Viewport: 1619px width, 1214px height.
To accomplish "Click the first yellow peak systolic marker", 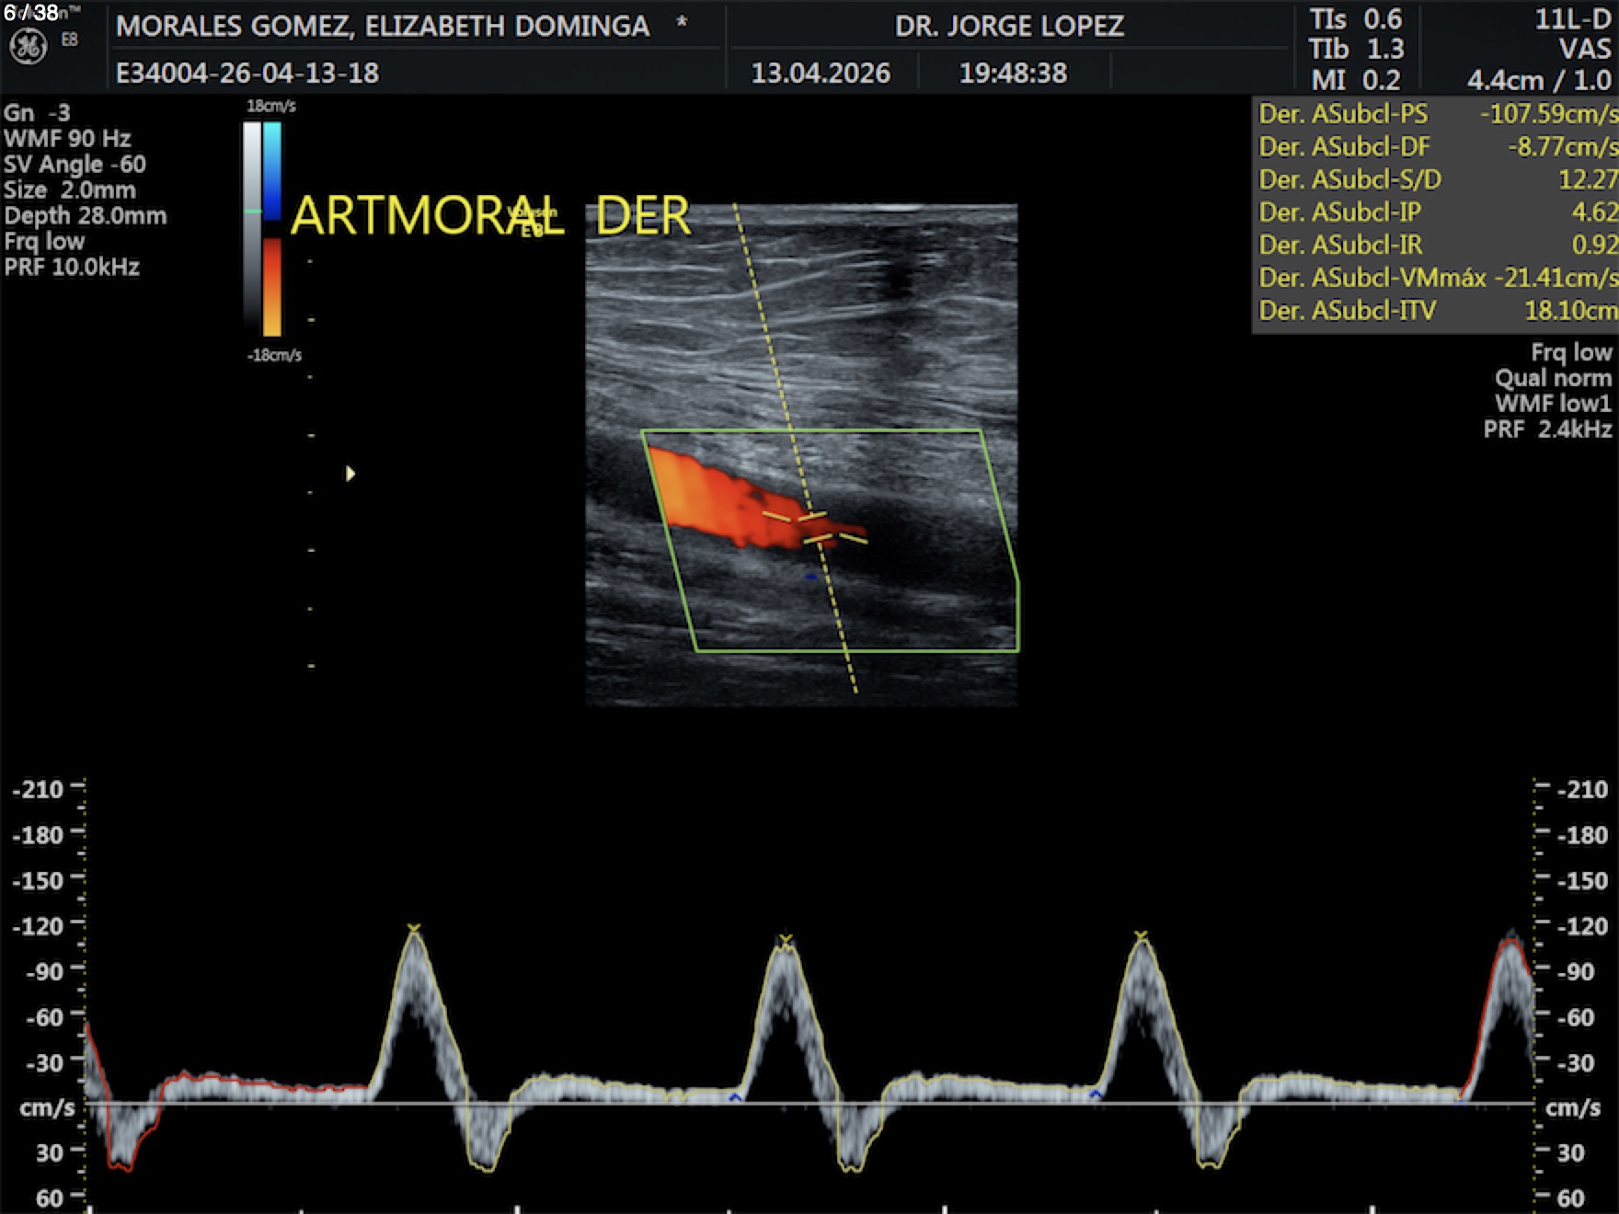I will (x=414, y=929).
